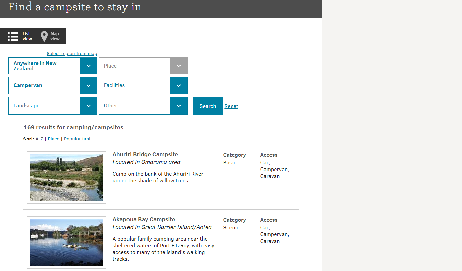The image size is (462, 271).
Task: Open the Landscape filter dropdown
Action: pos(53,106)
